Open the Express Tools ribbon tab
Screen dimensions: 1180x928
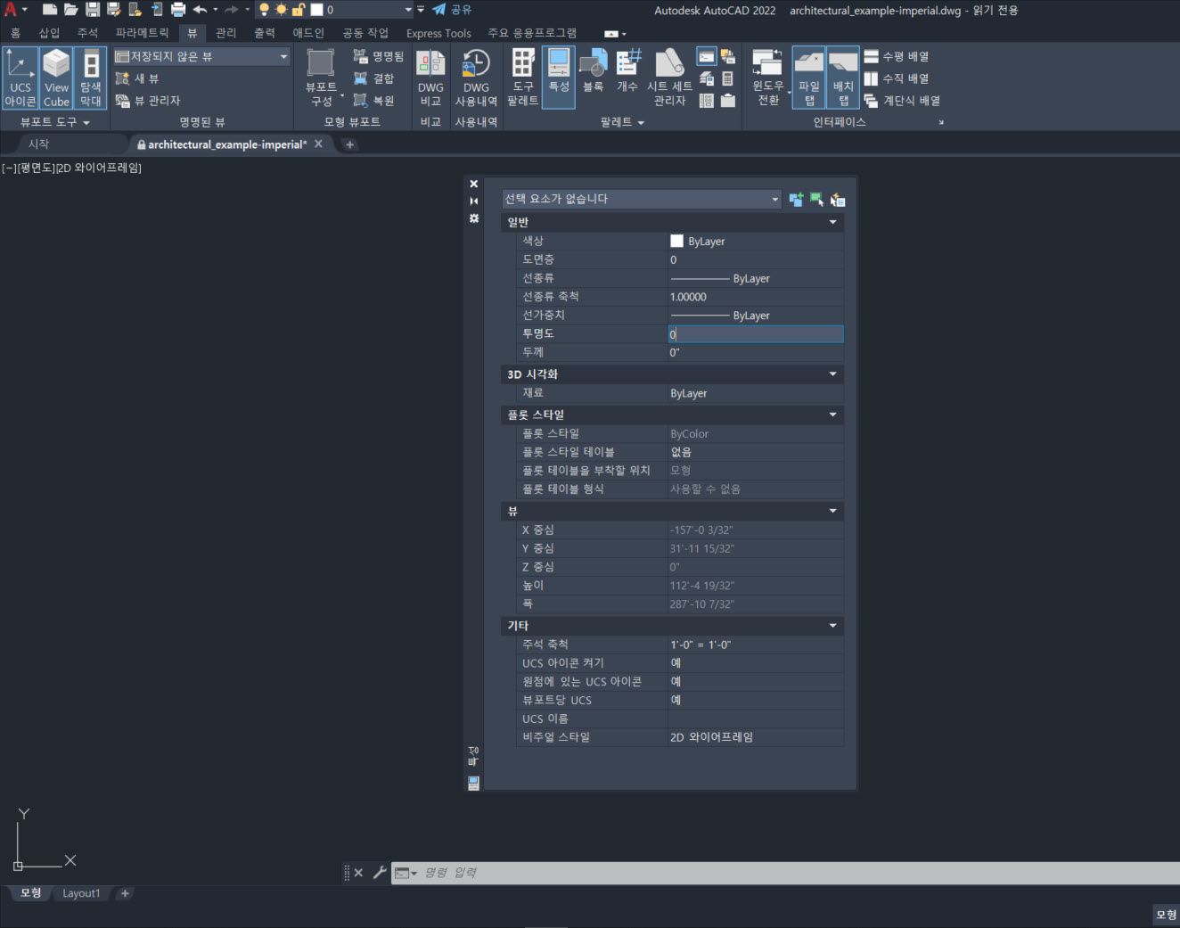click(x=438, y=33)
